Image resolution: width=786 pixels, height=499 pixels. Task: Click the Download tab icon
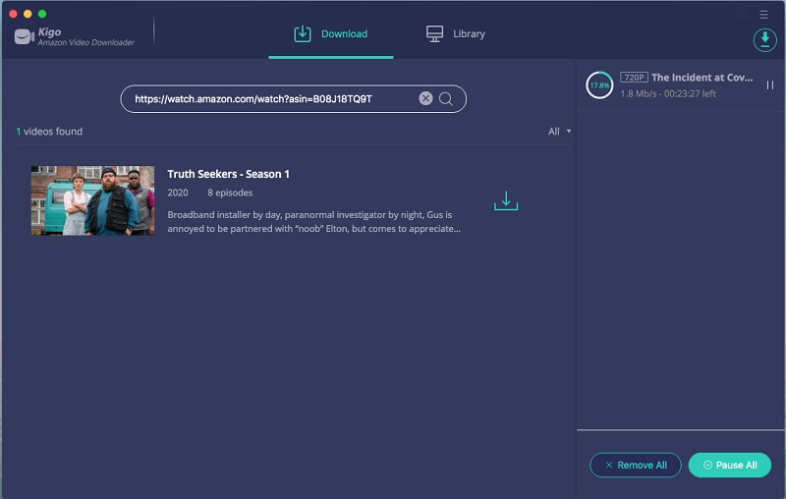[x=303, y=34]
